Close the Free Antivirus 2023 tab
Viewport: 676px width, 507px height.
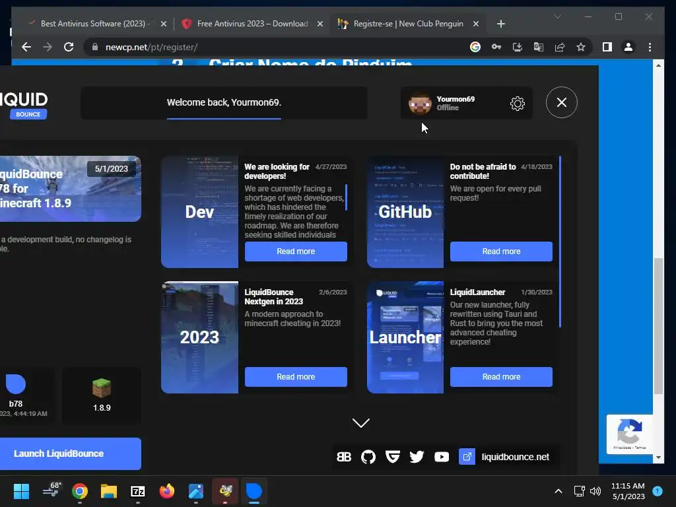point(320,24)
